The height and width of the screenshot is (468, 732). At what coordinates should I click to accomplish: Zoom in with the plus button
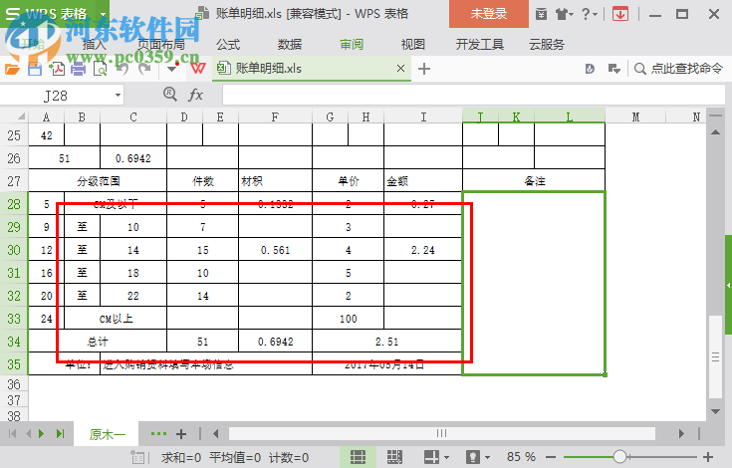click(x=708, y=457)
